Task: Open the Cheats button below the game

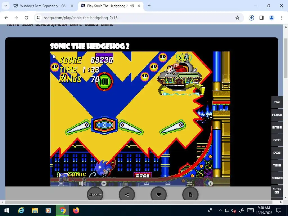Action: tap(95, 195)
